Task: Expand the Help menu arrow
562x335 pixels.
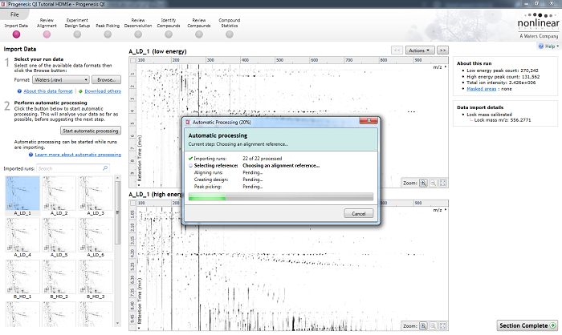Action: pos(558,46)
